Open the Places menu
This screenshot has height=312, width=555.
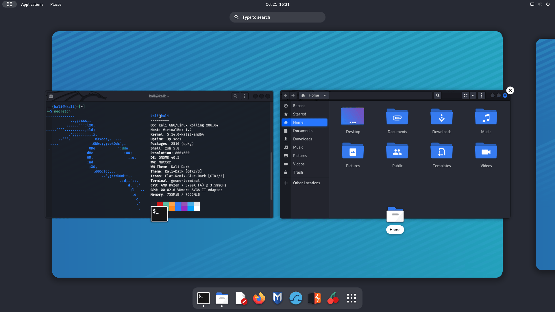click(55, 4)
